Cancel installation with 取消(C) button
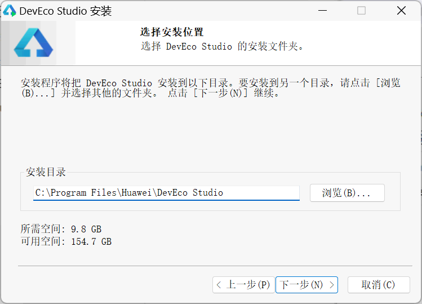Image resolution: width=422 pixels, height=304 pixels. (x=379, y=285)
